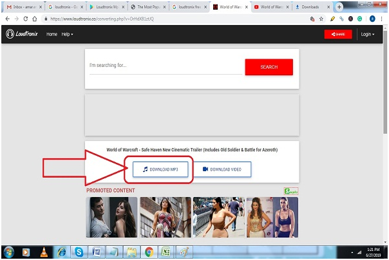This screenshot has height=260, width=389.
Task: Go back with the browser back arrow
Action: 8,19
